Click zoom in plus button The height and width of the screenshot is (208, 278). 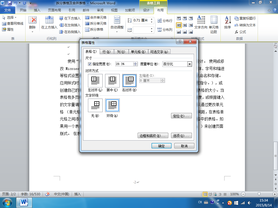pyautogui.click(x=275, y=194)
